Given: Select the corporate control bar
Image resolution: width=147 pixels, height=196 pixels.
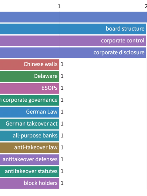Looking at the screenshot, I should tap(73, 41).
